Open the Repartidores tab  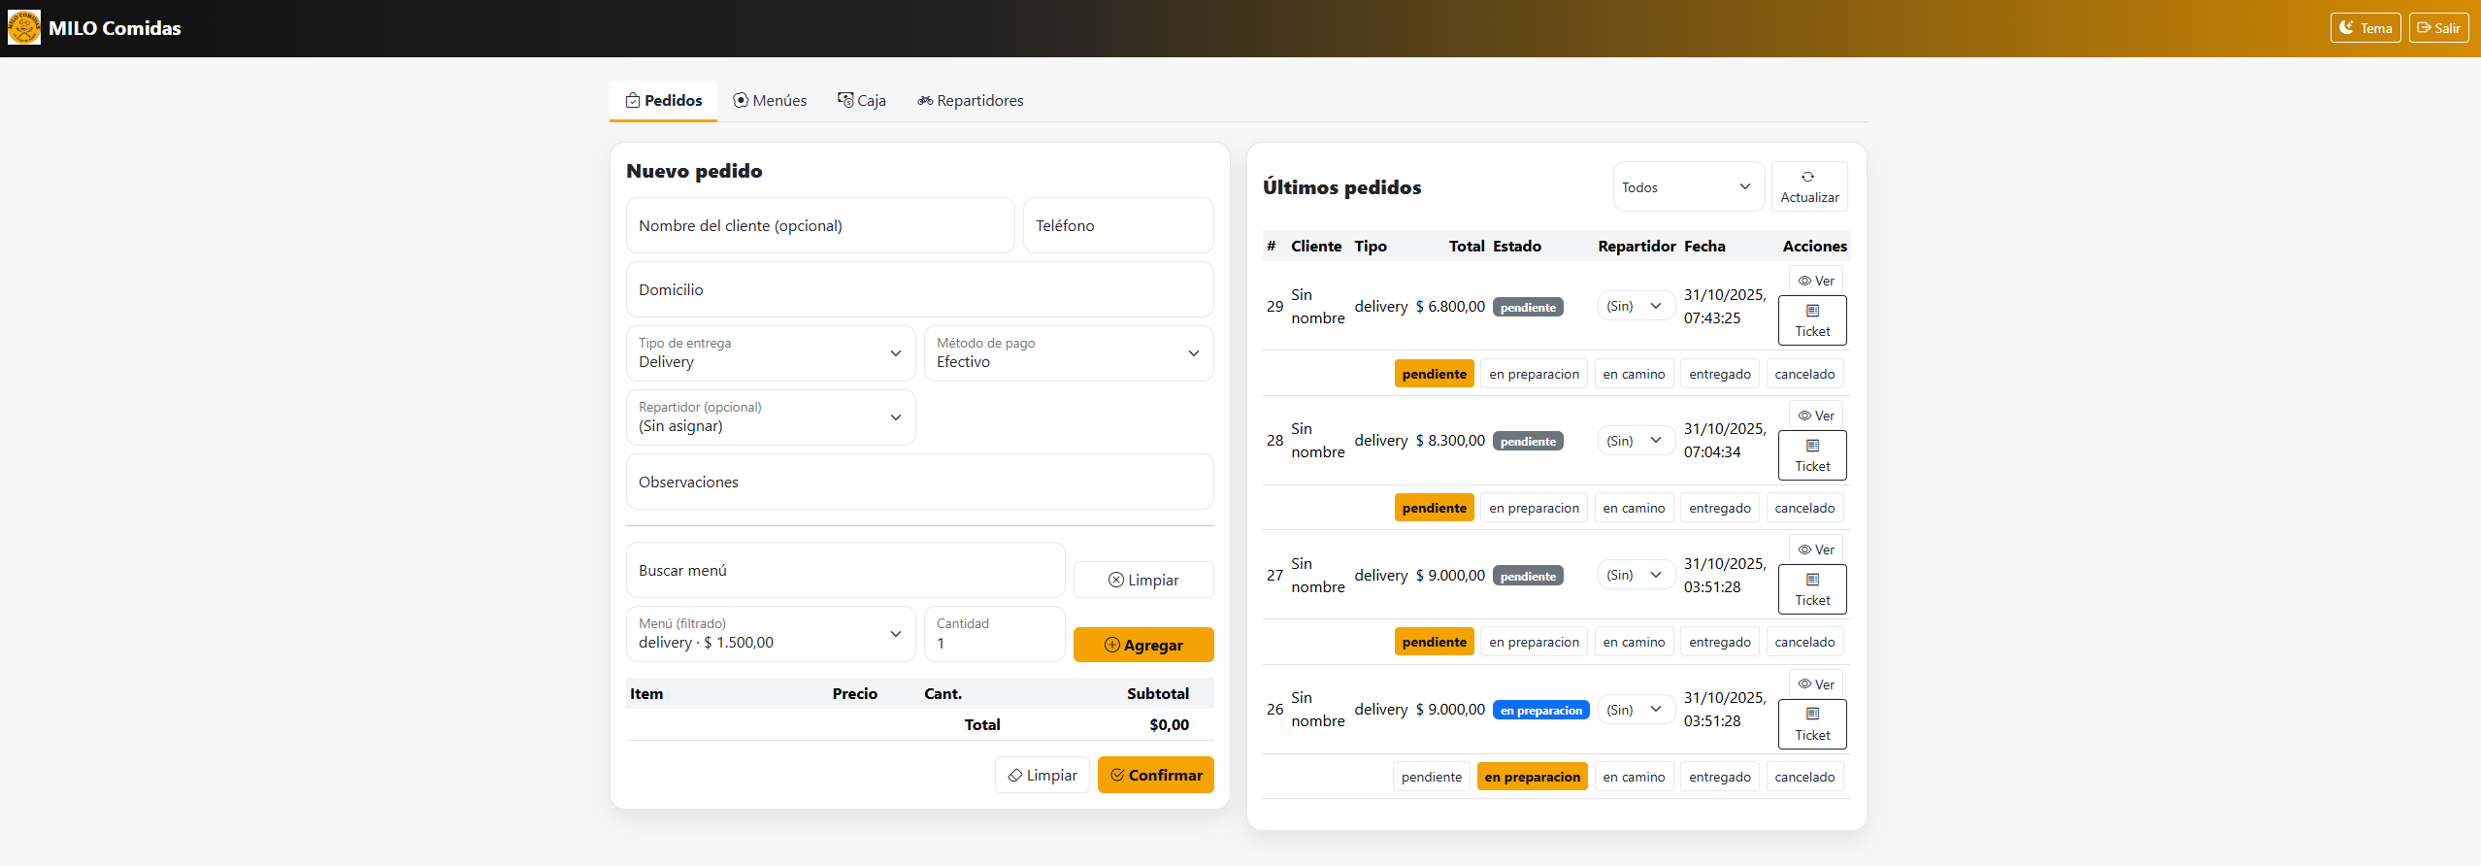[x=970, y=101]
